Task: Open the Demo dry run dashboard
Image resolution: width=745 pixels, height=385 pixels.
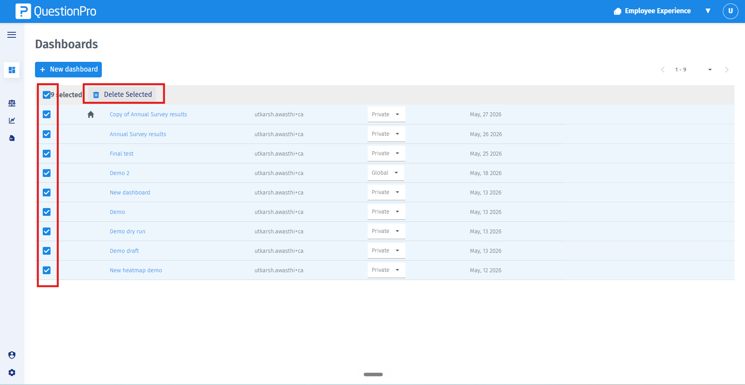Action: (x=127, y=231)
